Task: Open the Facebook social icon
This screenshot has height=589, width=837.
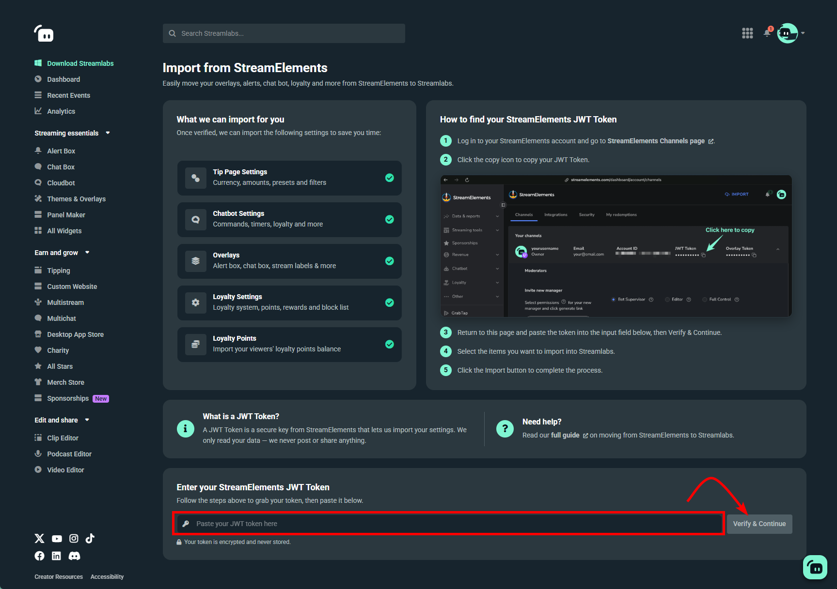Action: pyautogui.click(x=40, y=556)
